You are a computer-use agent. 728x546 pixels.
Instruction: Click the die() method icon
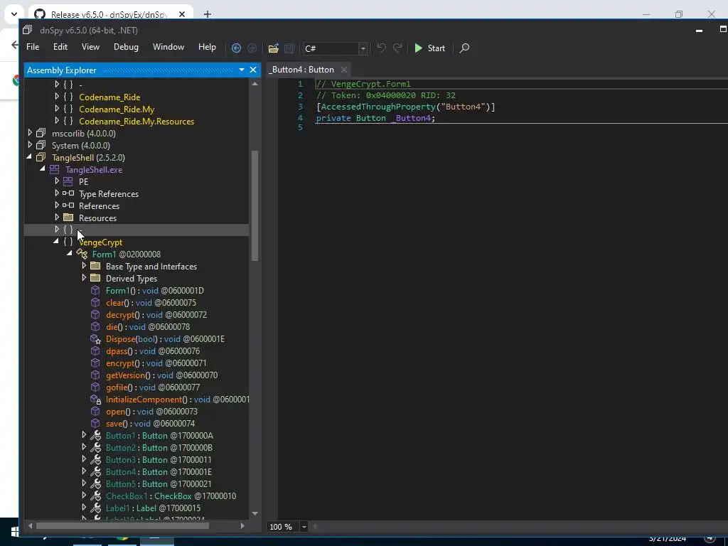pos(95,326)
